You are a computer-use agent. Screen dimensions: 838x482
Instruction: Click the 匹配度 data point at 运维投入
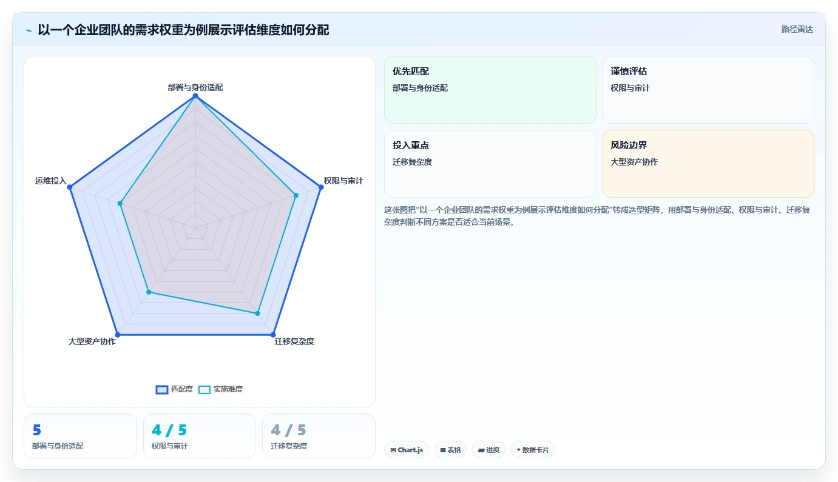(70, 187)
